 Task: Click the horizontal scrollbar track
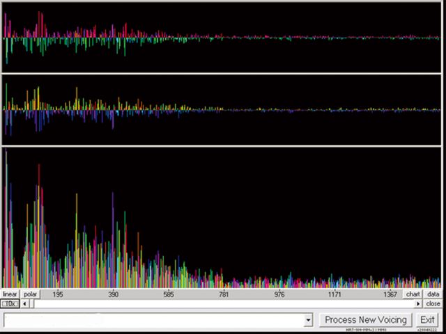(223, 303)
